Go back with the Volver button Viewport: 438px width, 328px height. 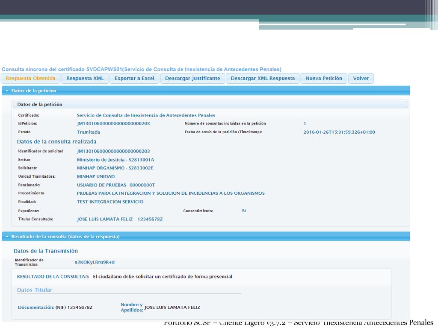pos(361,79)
